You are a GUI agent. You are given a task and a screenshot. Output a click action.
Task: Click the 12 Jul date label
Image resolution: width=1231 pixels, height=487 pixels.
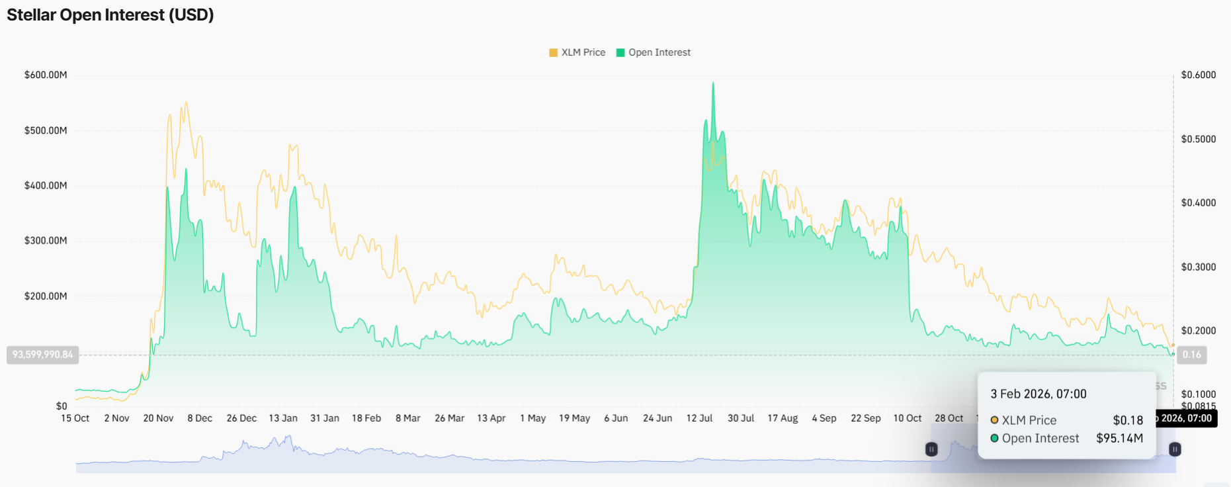pyautogui.click(x=700, y=418)
